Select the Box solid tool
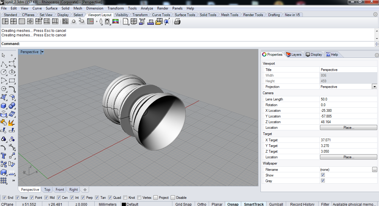The width and height of the screenshot is (379, 206). 4,106
